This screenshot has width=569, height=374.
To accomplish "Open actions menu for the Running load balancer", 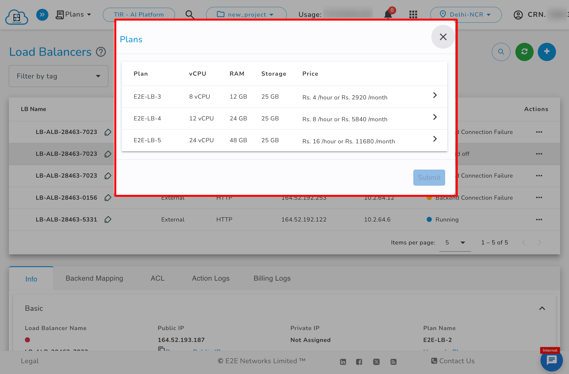I will [539, 219].
